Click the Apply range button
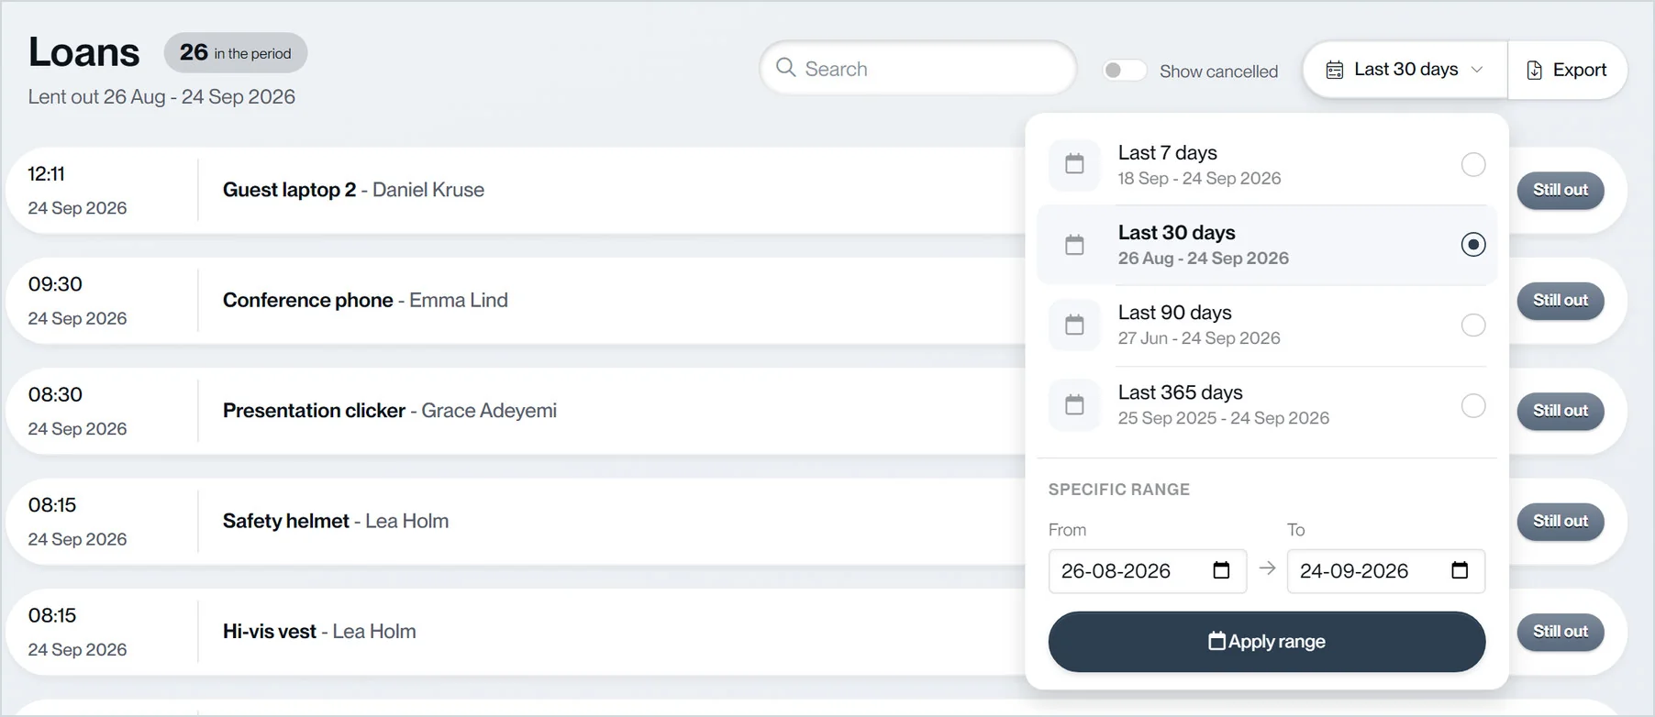1655x717 pixels. [1267, 642]
